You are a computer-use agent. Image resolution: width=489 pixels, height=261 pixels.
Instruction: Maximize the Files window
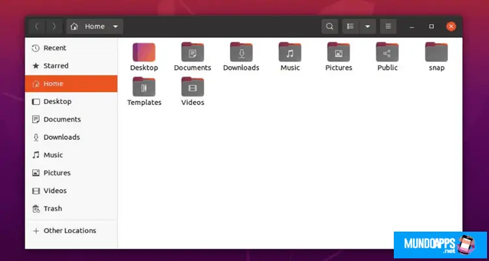432,27
